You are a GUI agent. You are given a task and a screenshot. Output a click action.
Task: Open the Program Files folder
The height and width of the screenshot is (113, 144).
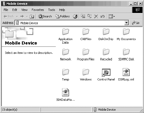click(85, 55)
